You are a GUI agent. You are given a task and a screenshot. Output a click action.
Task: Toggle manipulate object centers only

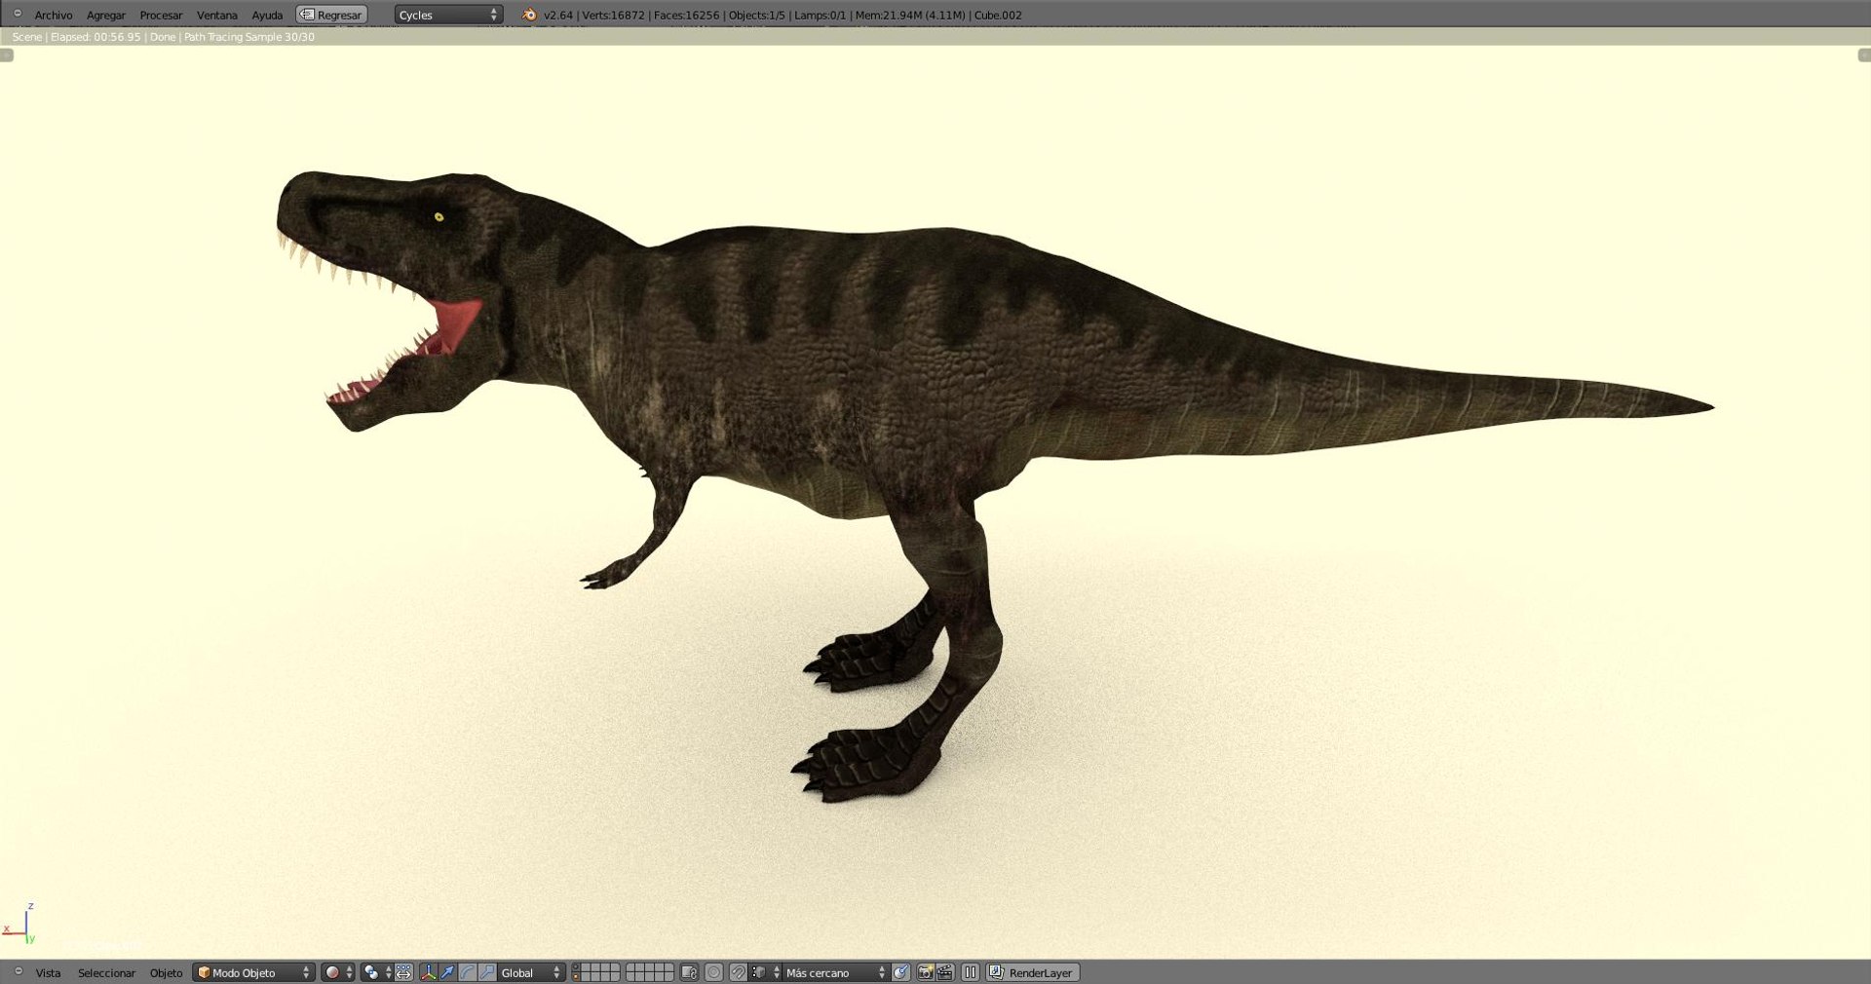403,972
